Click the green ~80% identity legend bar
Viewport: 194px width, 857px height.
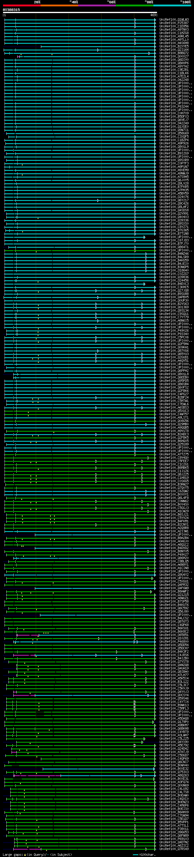click(135, 5)
